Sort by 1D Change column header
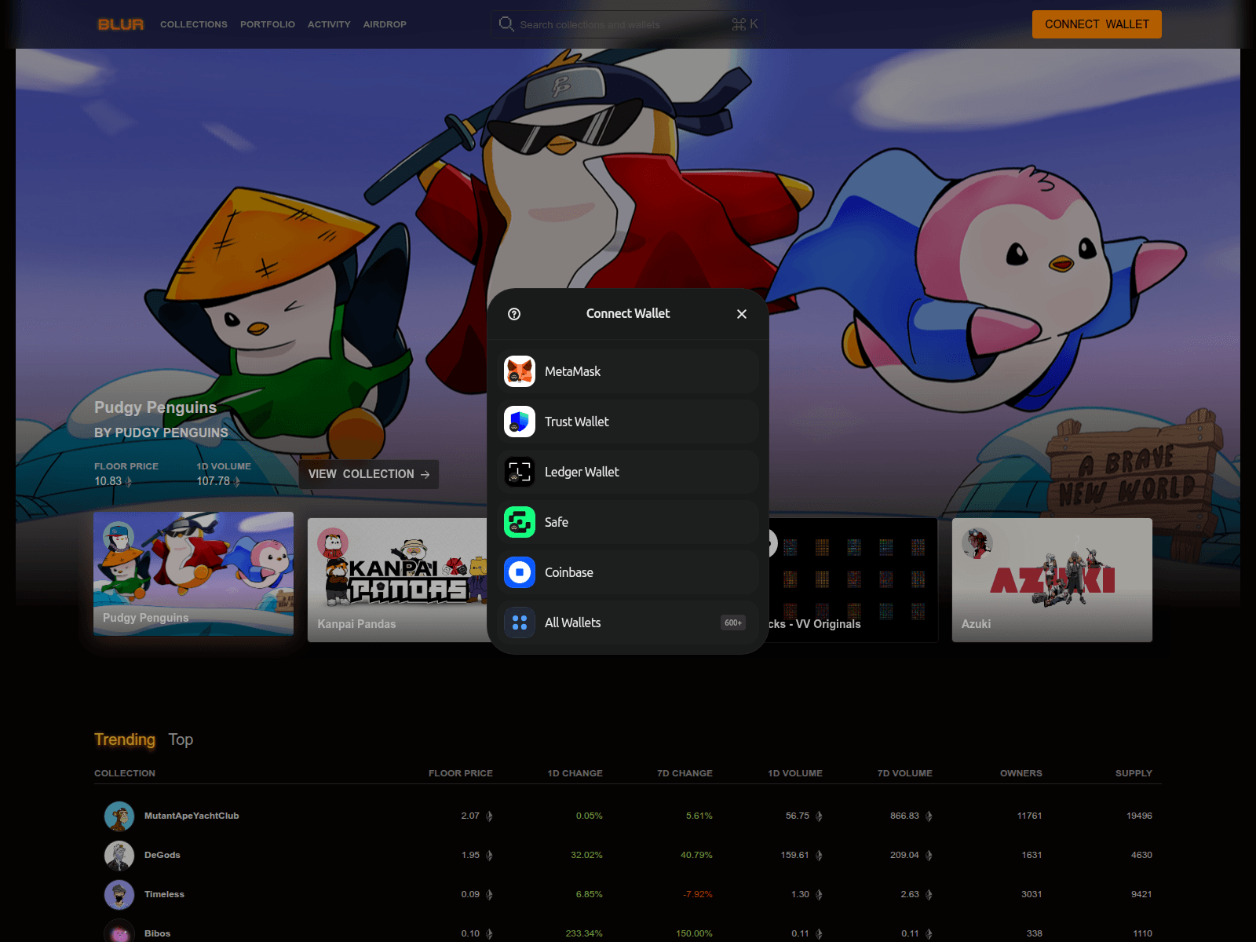The image size is (1256, 942). coord(575,773)
